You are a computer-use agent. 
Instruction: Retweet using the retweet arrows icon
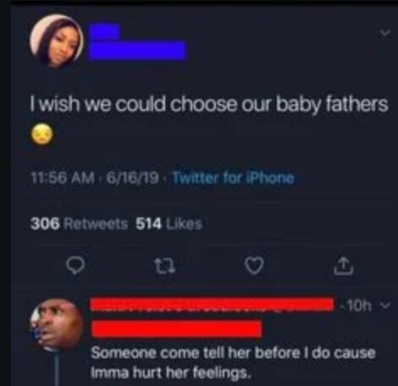click(166, 266)
